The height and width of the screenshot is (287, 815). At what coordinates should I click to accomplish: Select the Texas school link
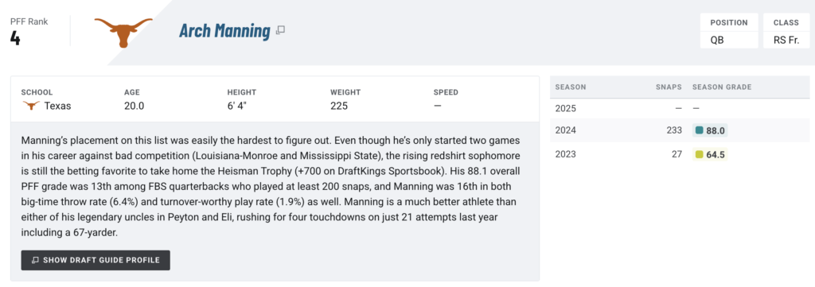click(57, 106)
